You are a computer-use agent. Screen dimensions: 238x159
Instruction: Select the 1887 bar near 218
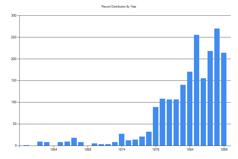pos(210,98)
